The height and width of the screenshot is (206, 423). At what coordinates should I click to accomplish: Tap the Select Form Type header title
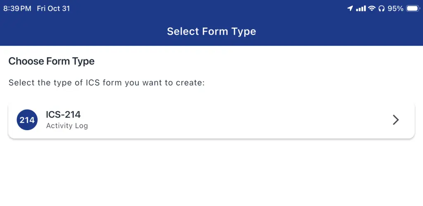[x=211, y=31]
